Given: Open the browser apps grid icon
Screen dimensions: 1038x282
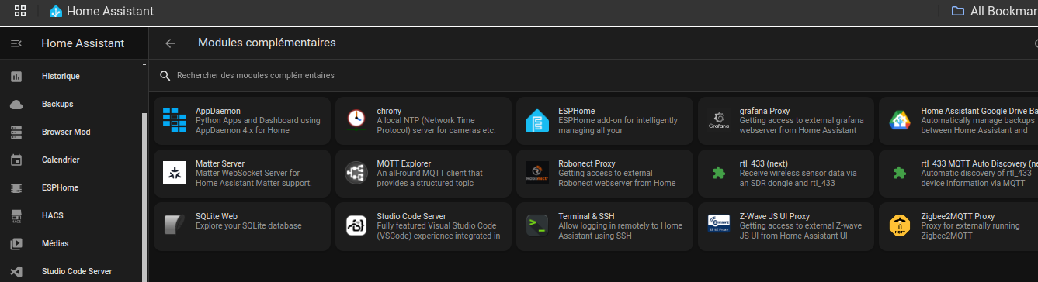Looking at the screenshot, I should [20, 11].
